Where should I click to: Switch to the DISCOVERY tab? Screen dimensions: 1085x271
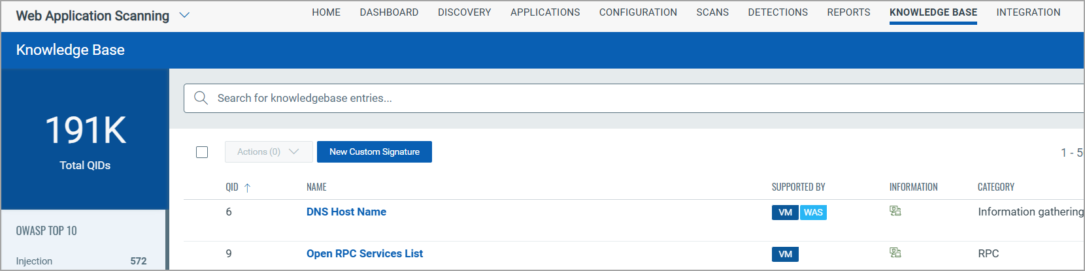pos(464,12)
